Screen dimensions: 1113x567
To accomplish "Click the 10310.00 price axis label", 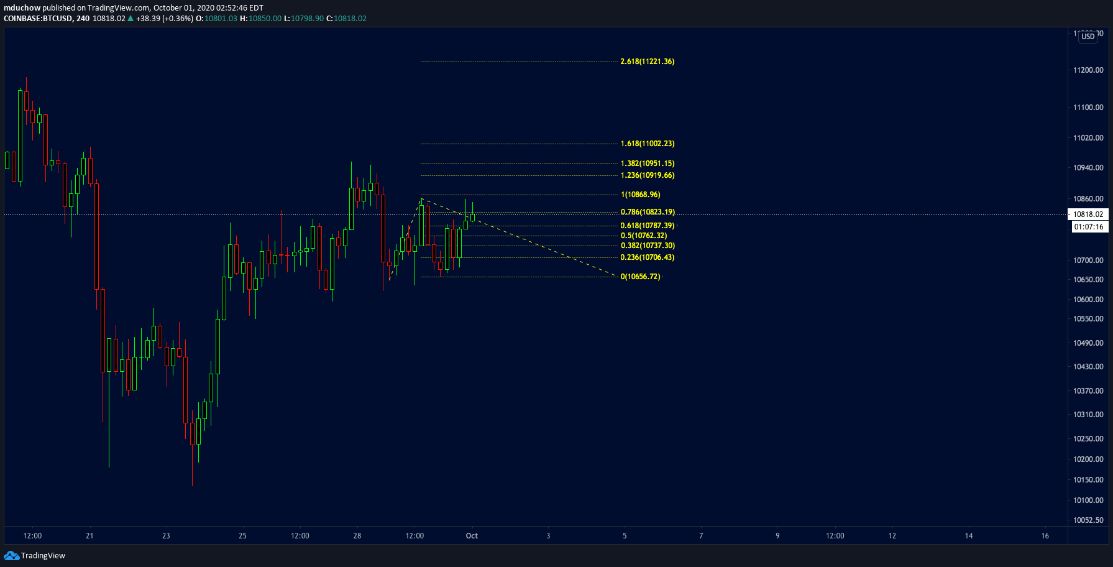I will click(x=1088, y=415).
